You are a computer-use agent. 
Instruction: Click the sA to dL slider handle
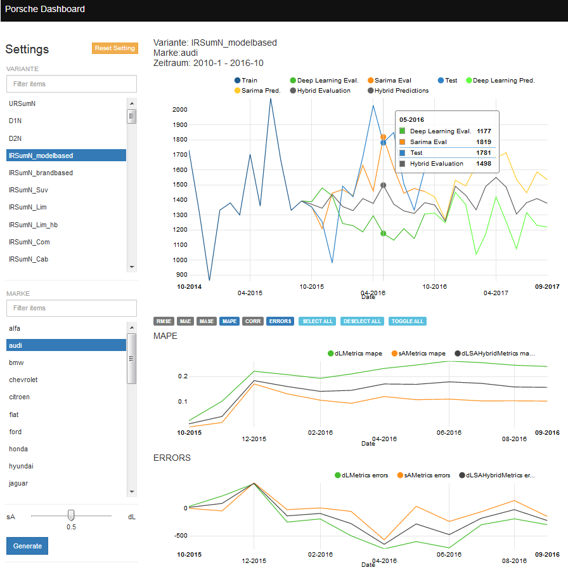(71, 515)
